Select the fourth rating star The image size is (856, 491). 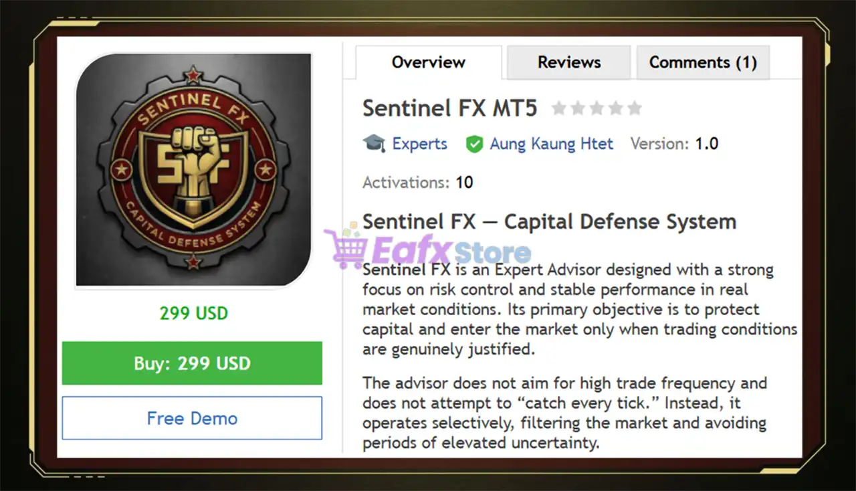[616, 108]
